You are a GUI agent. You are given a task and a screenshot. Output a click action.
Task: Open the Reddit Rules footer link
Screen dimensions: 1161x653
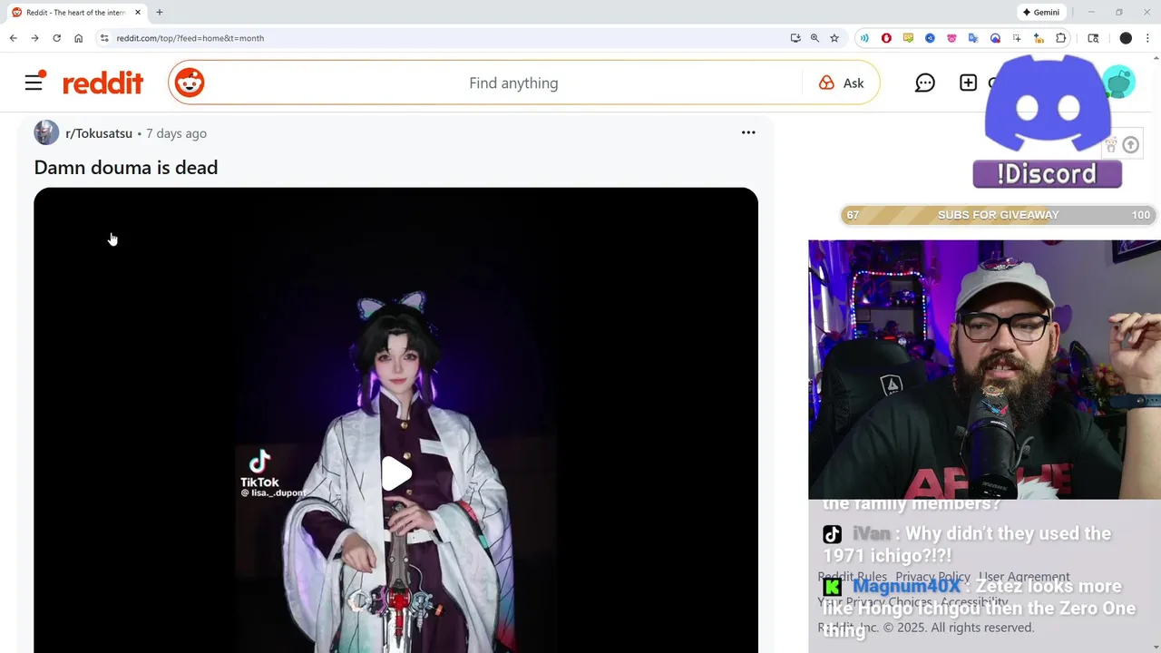(853, 577)
